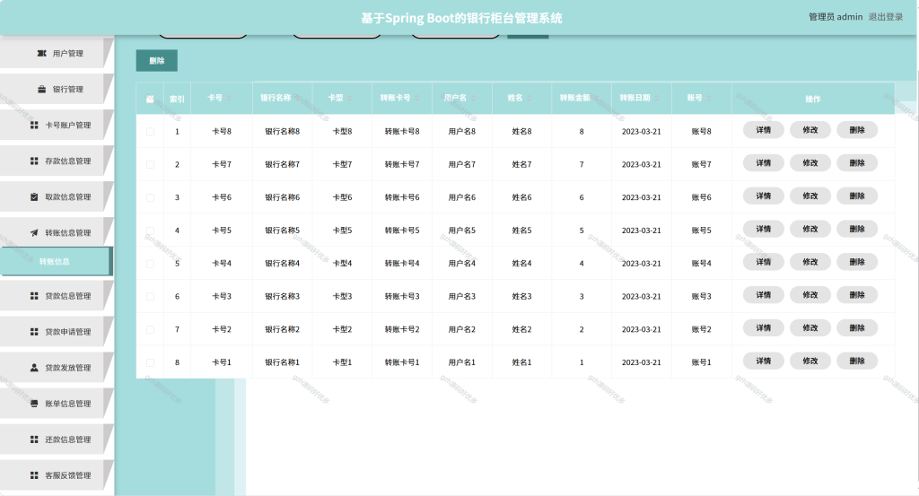This screenshot has height=496, width=919.
Task: Sort by 用户名 column arrow
Action: coord(474,98)
